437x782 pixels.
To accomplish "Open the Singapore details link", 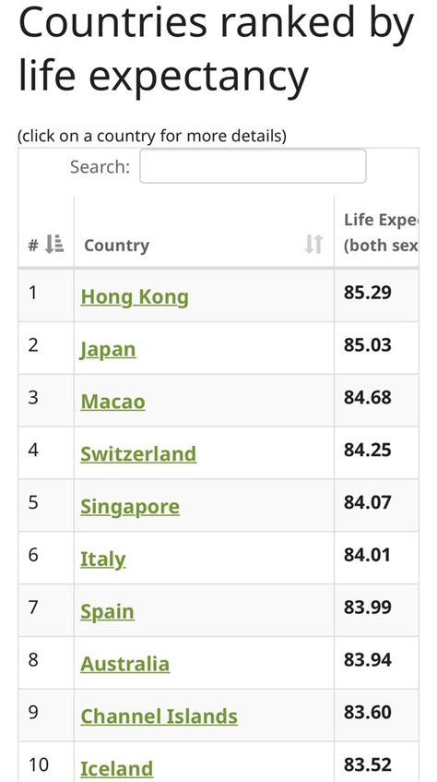I will (130, 507).
